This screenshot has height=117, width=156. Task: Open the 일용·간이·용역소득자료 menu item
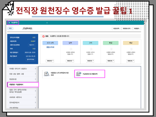[23, 91]
